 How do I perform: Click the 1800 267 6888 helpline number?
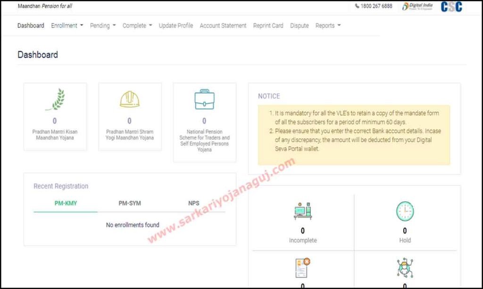pyautogui.click(x=376, y=6)
